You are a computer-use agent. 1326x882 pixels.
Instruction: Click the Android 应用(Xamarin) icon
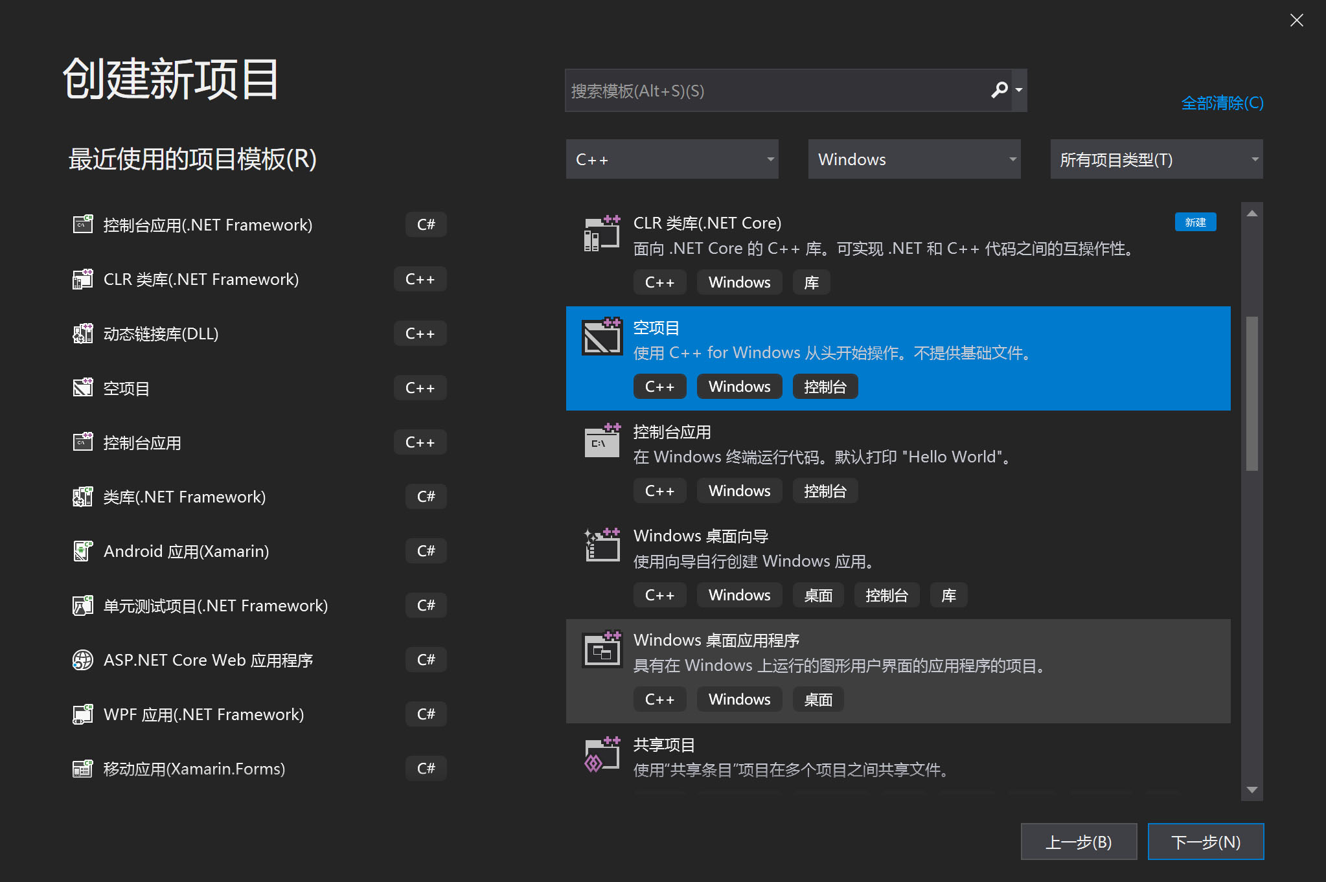tap(82, 550)
